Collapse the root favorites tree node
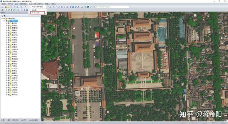 pos(2,18)
